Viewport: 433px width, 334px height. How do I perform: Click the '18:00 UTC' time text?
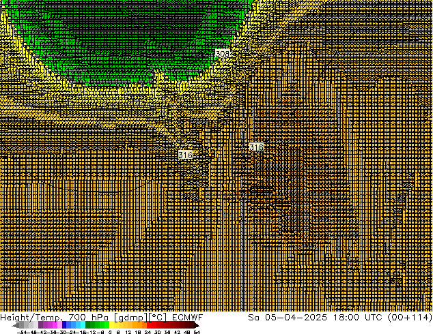[357, 318]
